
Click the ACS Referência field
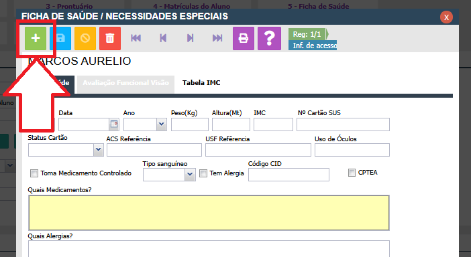point(154,150)
